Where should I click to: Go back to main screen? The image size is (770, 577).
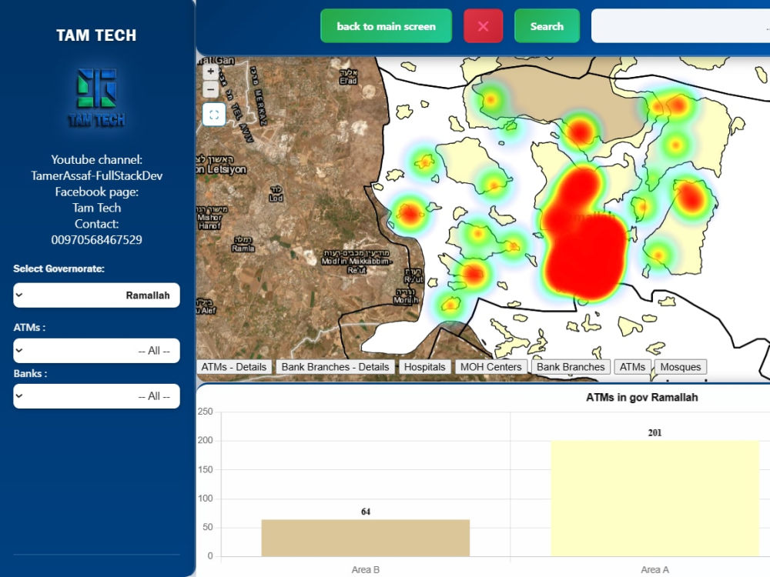click(x=386, y=26)
